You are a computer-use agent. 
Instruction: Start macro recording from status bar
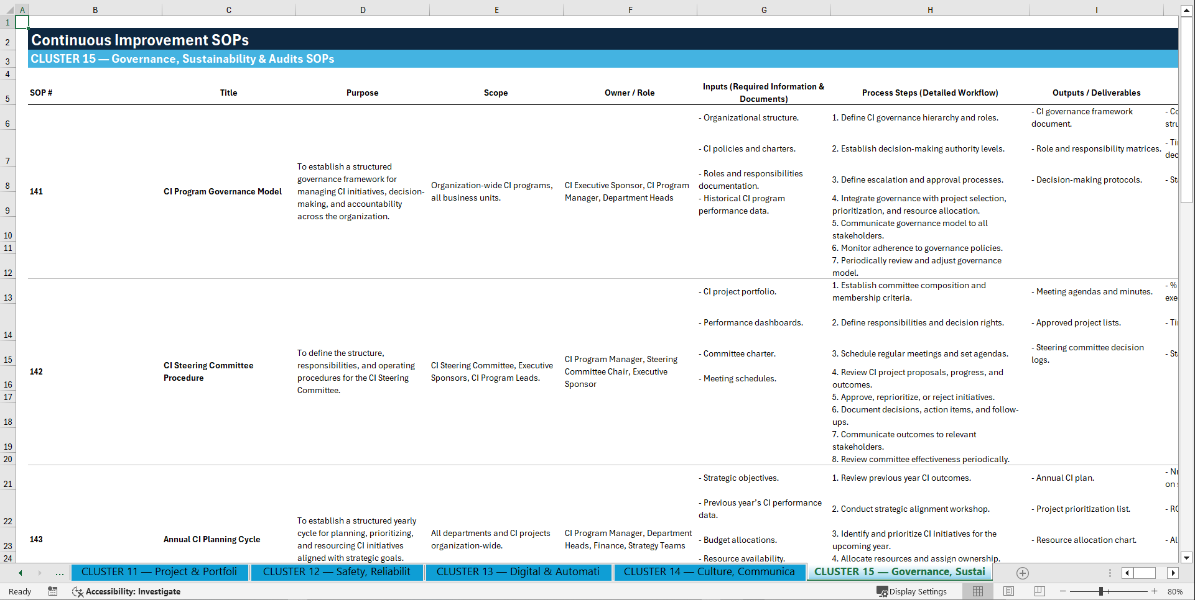click(x=53, y=591)
